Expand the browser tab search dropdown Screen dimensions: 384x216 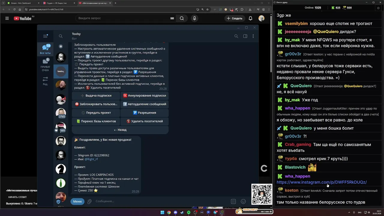click(x=3, y=3)
